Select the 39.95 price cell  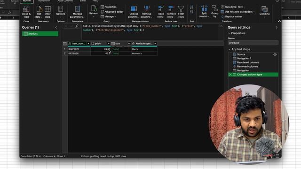click(x=101, y=49)
